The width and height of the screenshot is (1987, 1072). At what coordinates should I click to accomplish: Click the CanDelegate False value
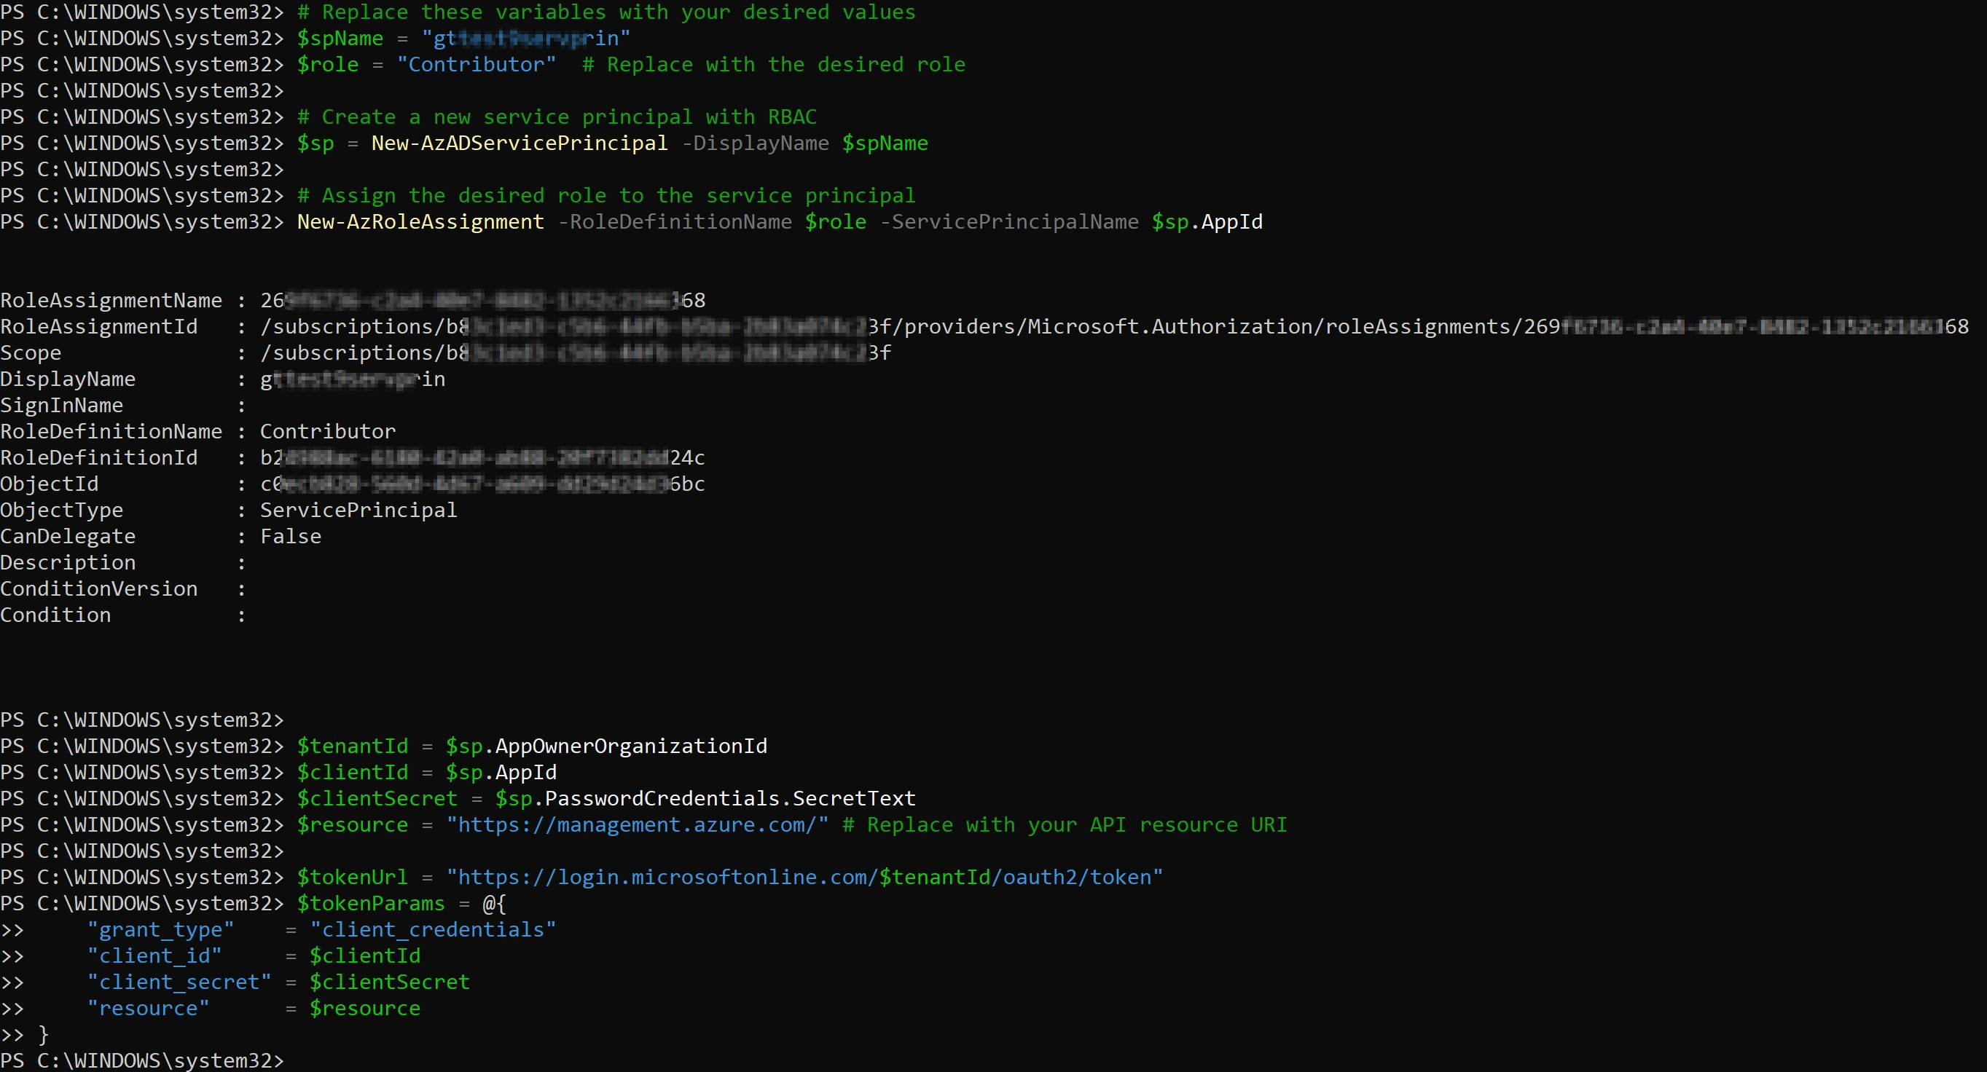pos(291,537)
